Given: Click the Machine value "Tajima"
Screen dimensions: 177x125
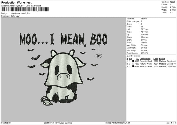Looking at the screenshot, I should (x=144, y=19).
